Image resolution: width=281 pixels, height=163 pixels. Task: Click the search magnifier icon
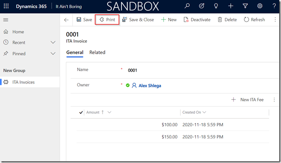point(187,6)
